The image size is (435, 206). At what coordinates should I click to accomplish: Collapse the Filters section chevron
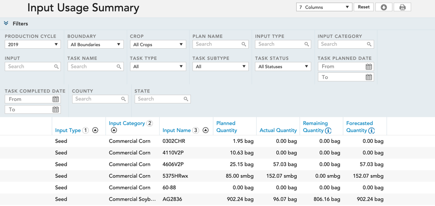pos(6,24)
